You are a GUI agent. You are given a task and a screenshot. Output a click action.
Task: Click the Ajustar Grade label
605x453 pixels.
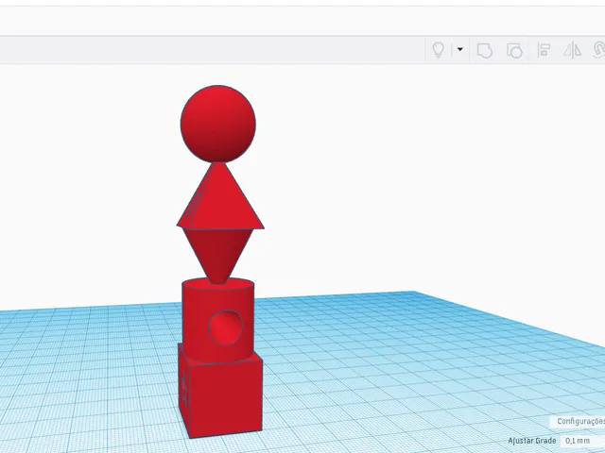[531, 441]
